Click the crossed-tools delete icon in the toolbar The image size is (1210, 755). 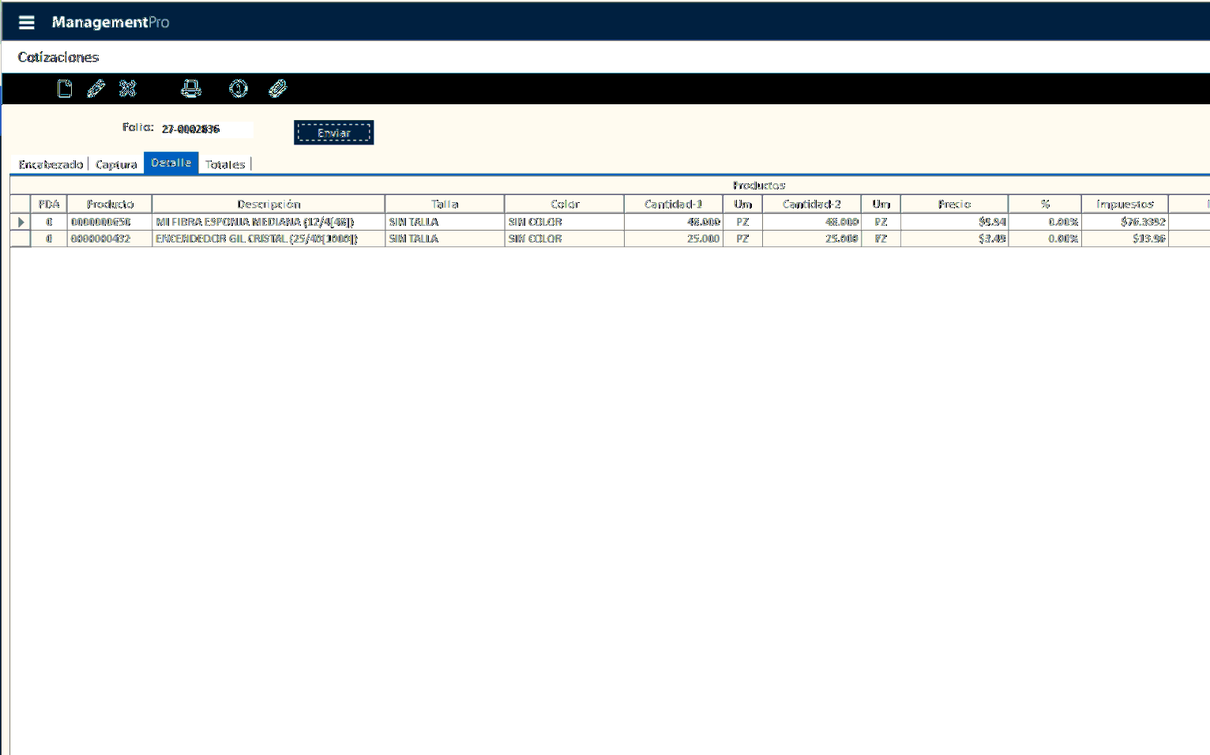[x=127, y=88]
